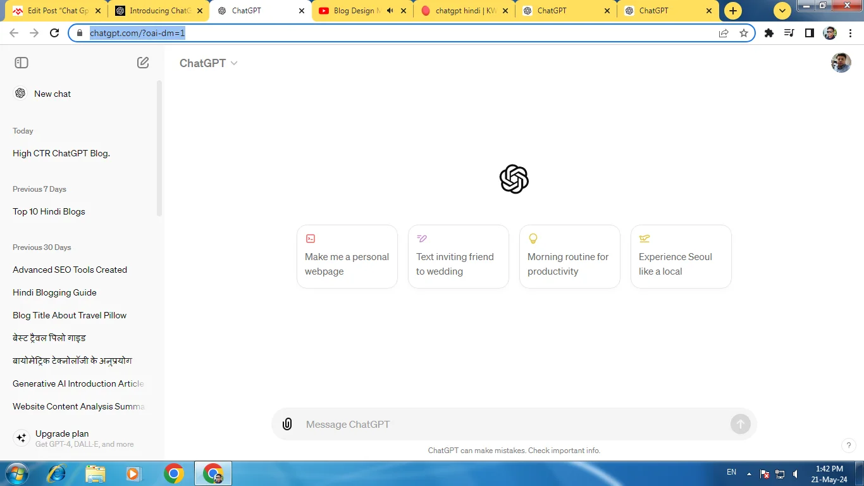Open the help question mark button
The image size is (864, 486).
[x=849, y=445]
